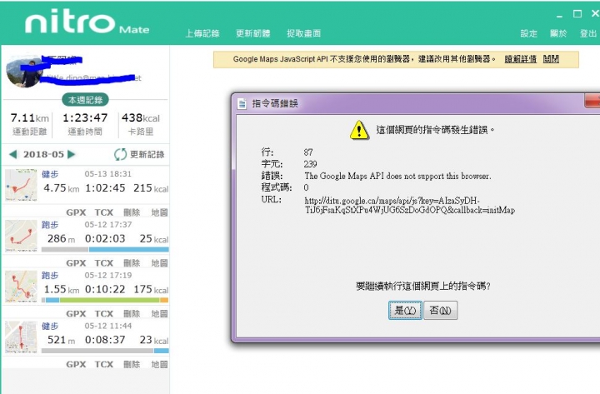Click the 2018-05 month label

tap(43, 154)
